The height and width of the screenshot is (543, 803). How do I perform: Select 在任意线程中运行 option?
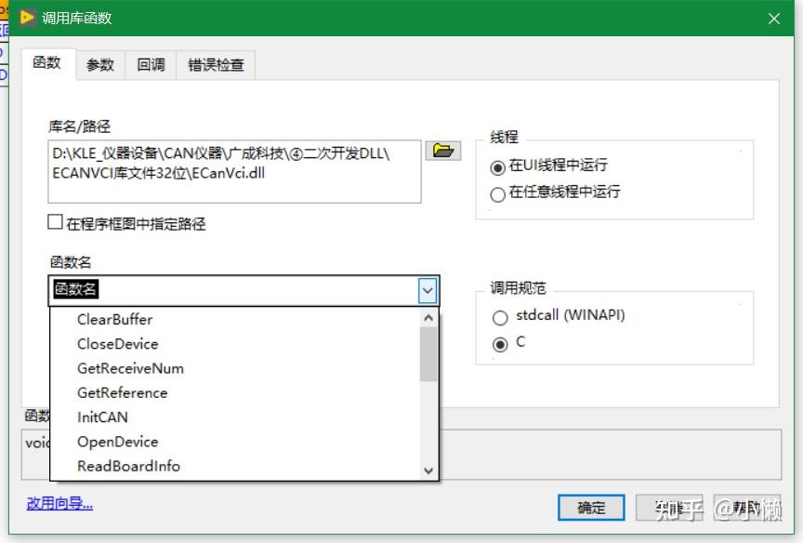click(x=498, y=193)
